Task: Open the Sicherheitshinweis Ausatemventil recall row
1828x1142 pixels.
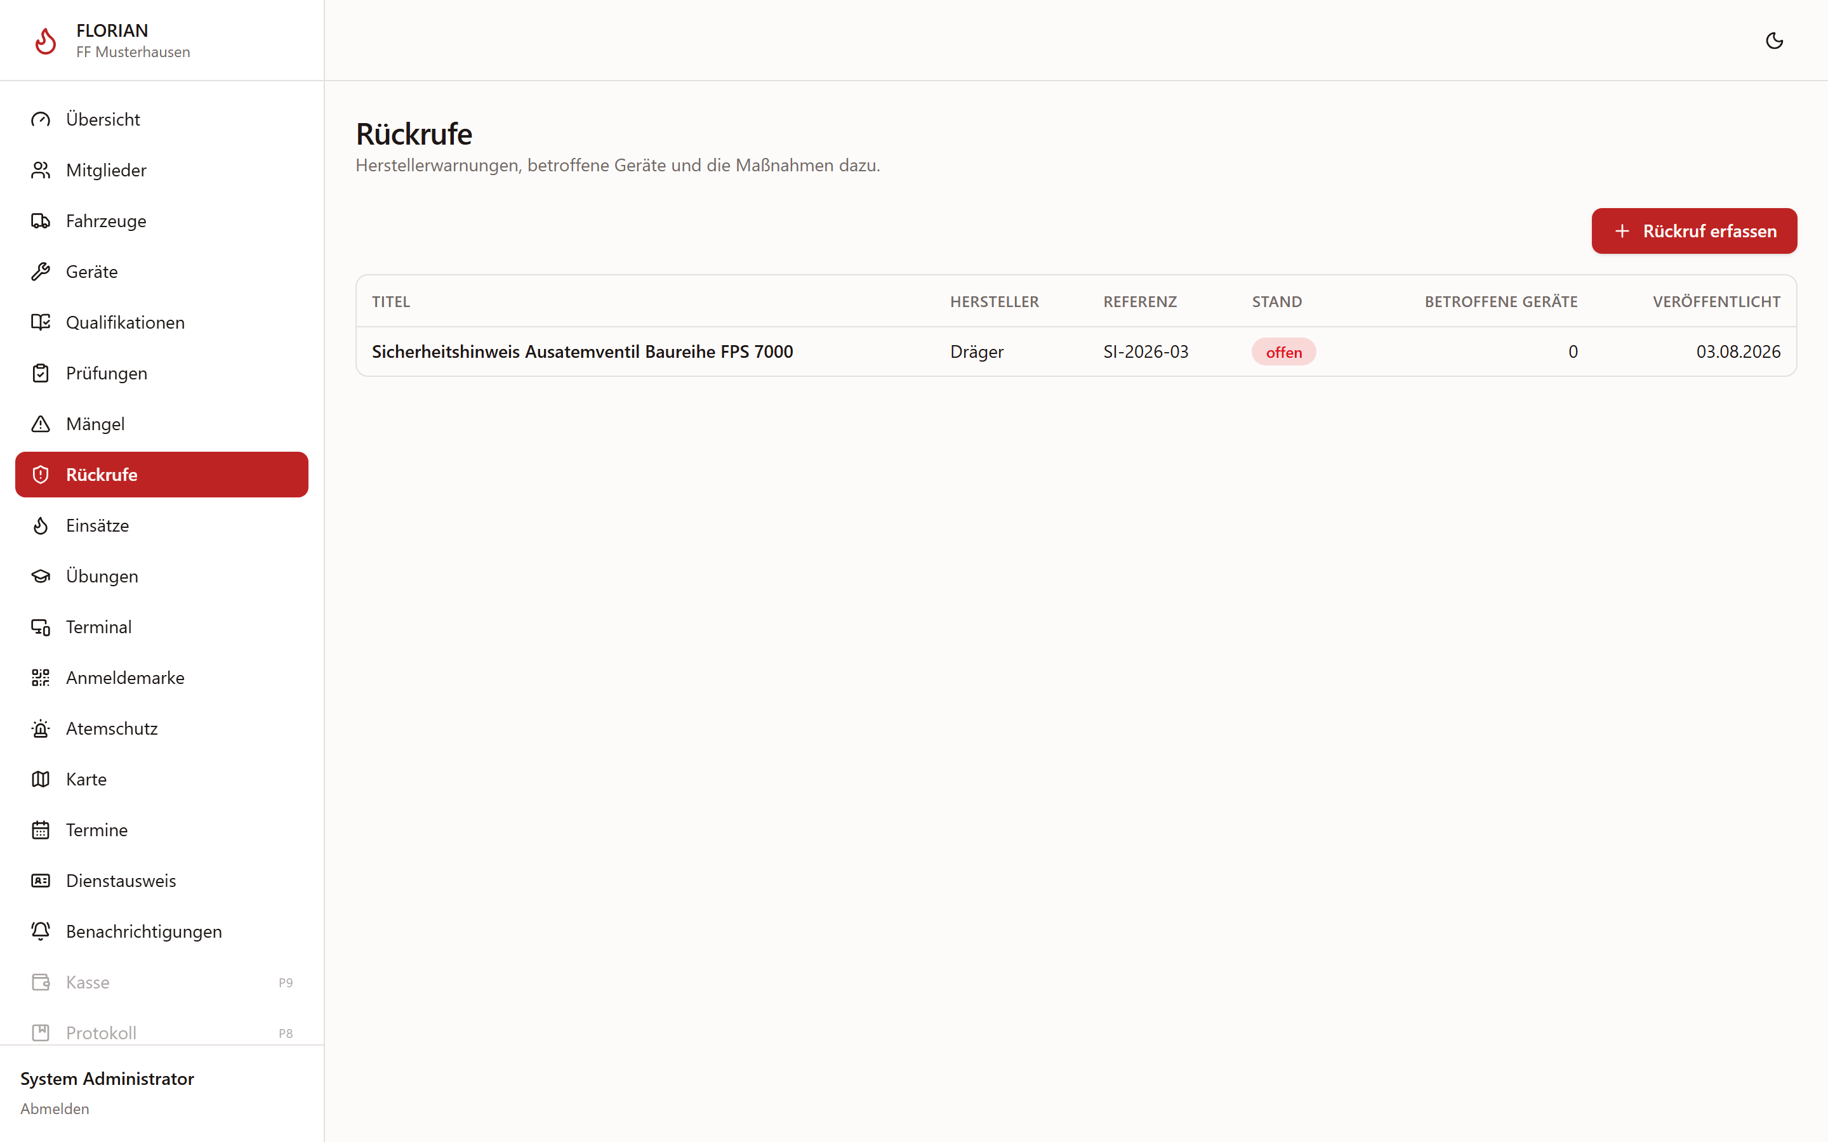Action: coord(1076,351)
